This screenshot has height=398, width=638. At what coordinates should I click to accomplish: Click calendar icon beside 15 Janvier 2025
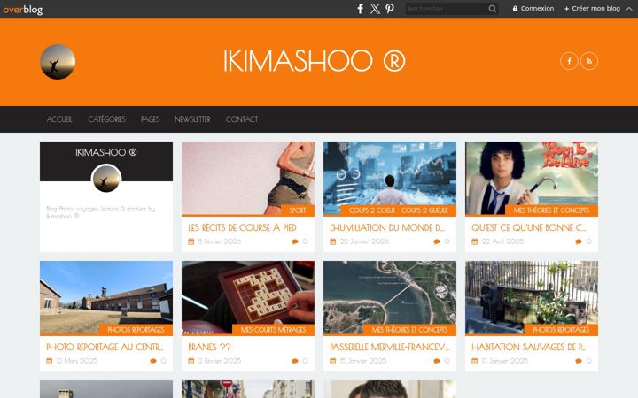pos(333,361)
